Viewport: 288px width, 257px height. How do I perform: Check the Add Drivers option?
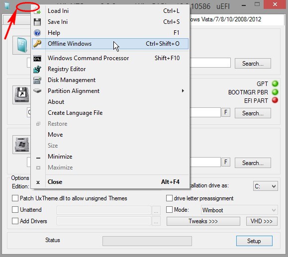15,221
